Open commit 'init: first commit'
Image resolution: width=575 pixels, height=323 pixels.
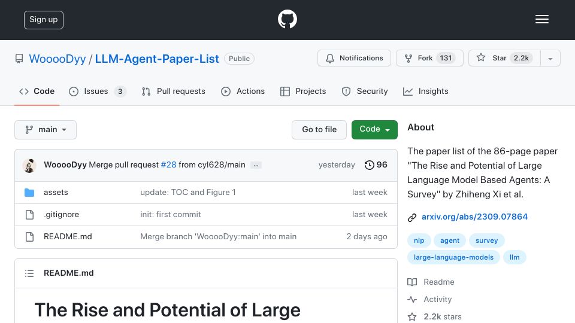coord(171,215)
